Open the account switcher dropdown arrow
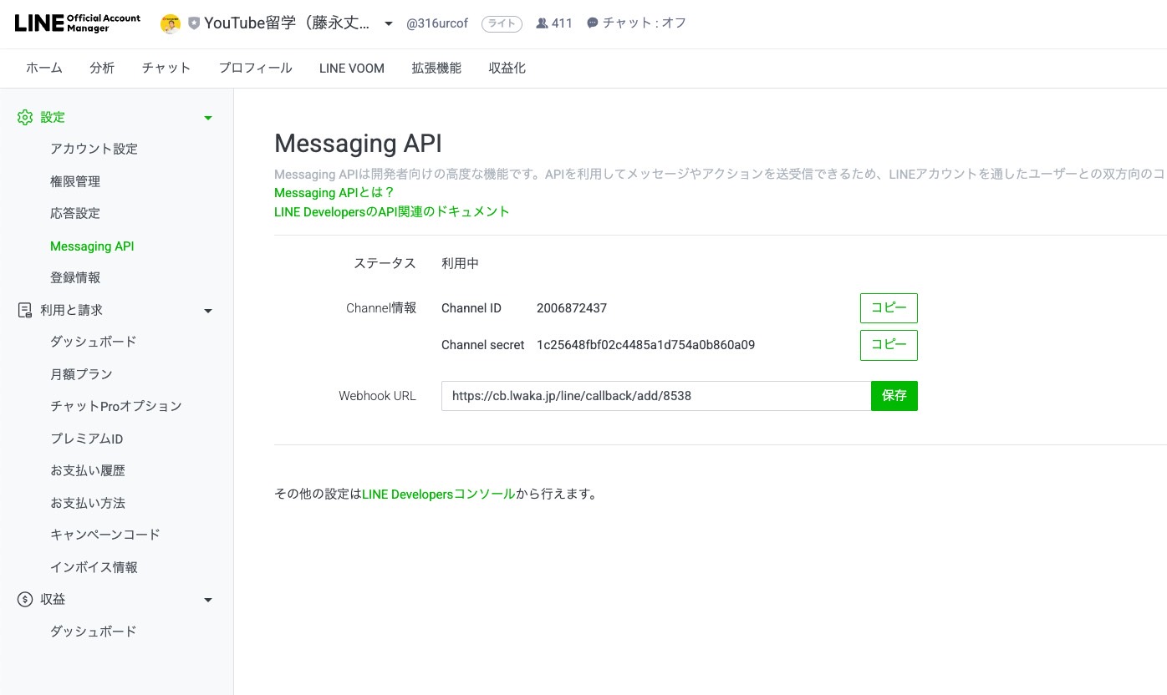 pos(389,23)
